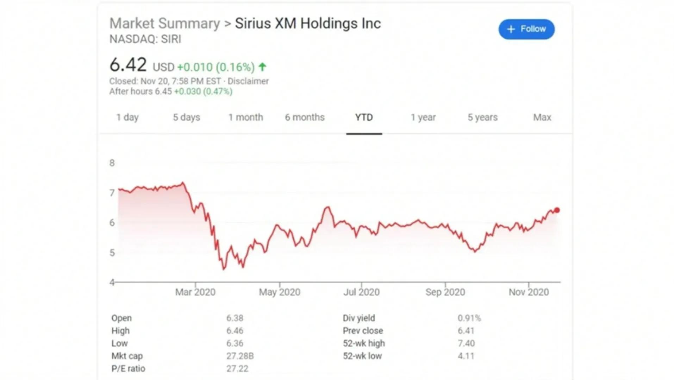
Task: Switch to the 5 days chart view
Action: pyautogui.click(x=186, y=117)
